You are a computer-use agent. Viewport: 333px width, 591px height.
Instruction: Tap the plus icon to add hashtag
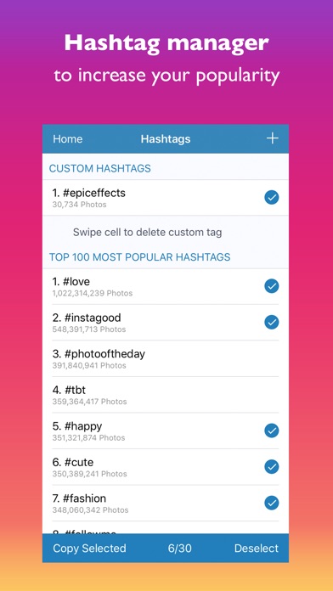(x=273, y=138)
